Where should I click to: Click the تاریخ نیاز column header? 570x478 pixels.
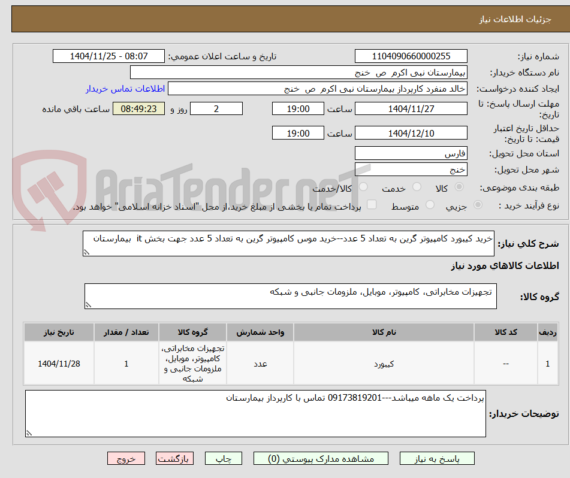click(59, 332)
